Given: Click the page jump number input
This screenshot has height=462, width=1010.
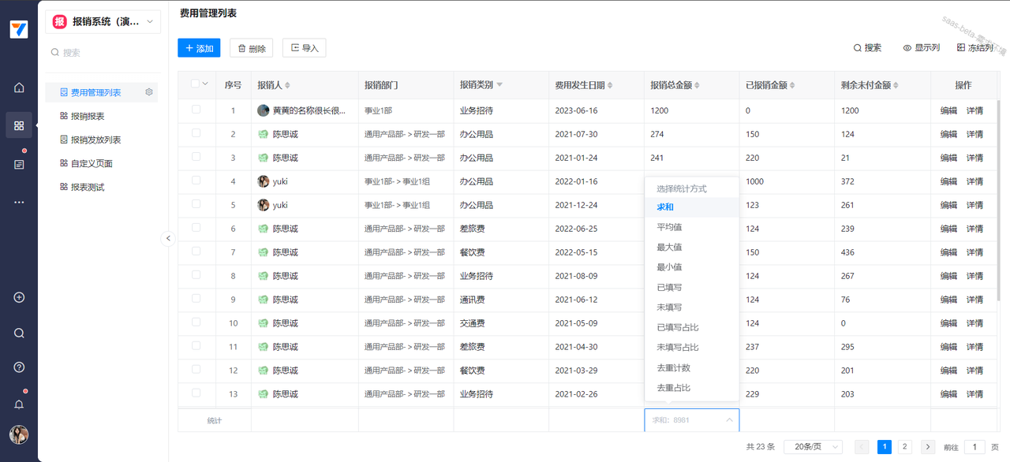Looking at the screenshot, I should pyautogui.click(x=974, y=447).
